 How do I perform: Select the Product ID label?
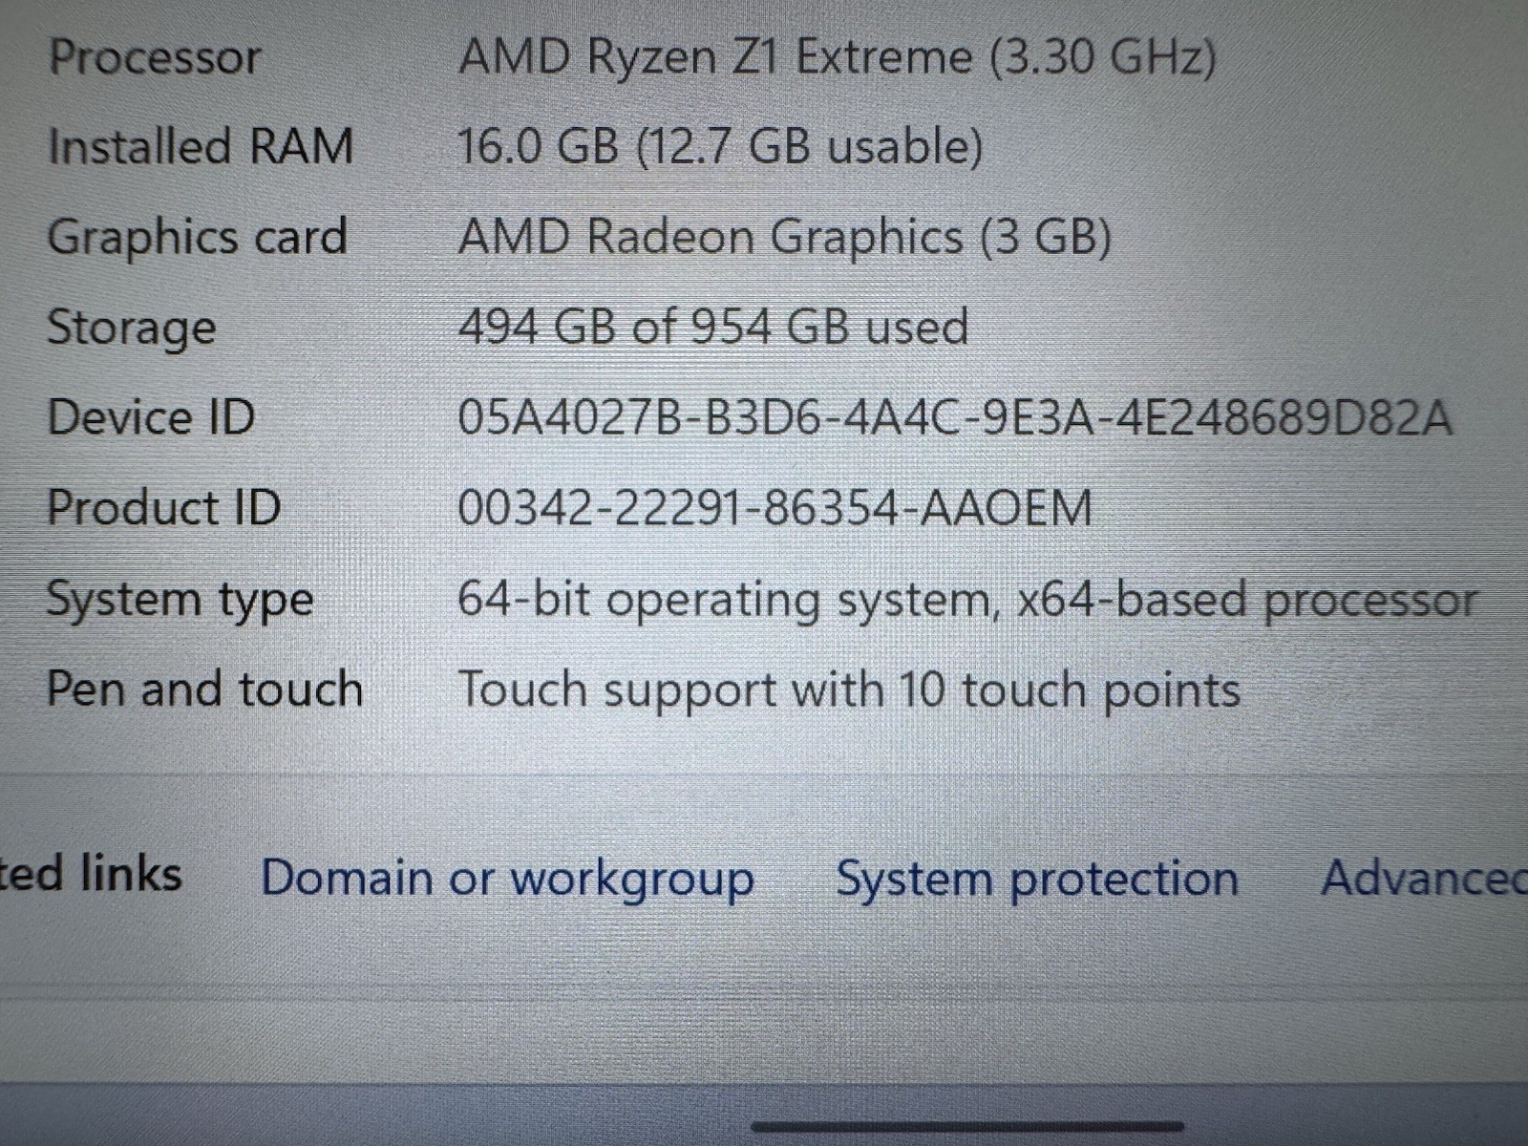point(164,507)
